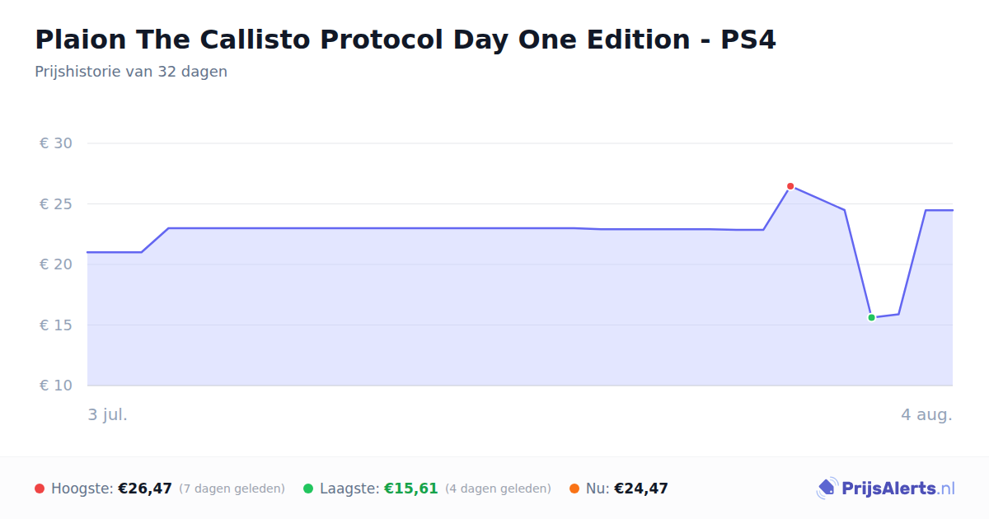Screen dimensions: 989x519
Task: Click the red highest-price marker on the chart
Action: [790, 186]
